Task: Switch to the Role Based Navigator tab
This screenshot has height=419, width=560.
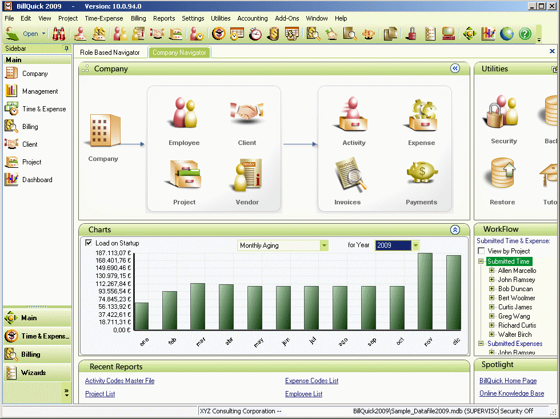Action: click(110, 53)
